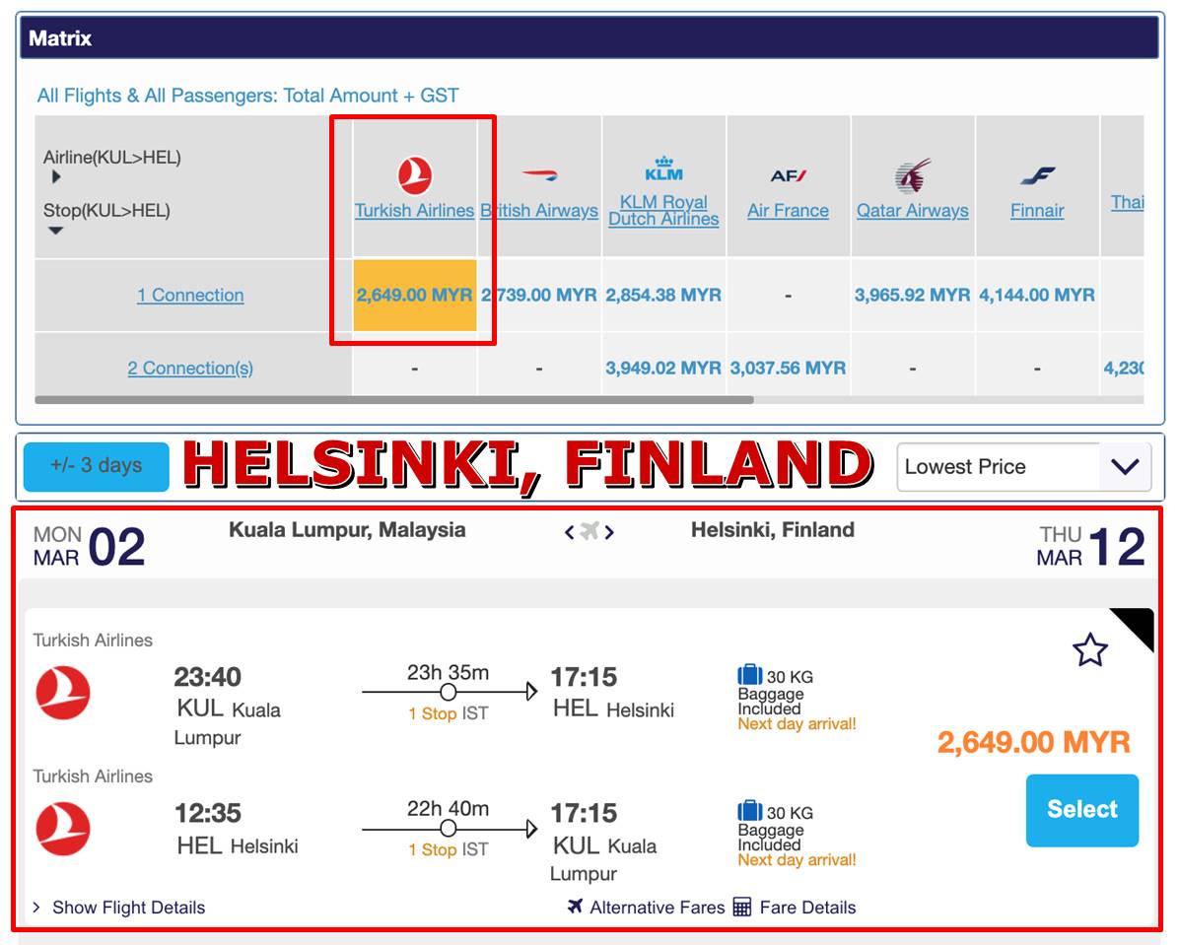This screenshot has height=945, width=1179.
Task: Click the KLM logo in matrix
Action: (663, 169)
